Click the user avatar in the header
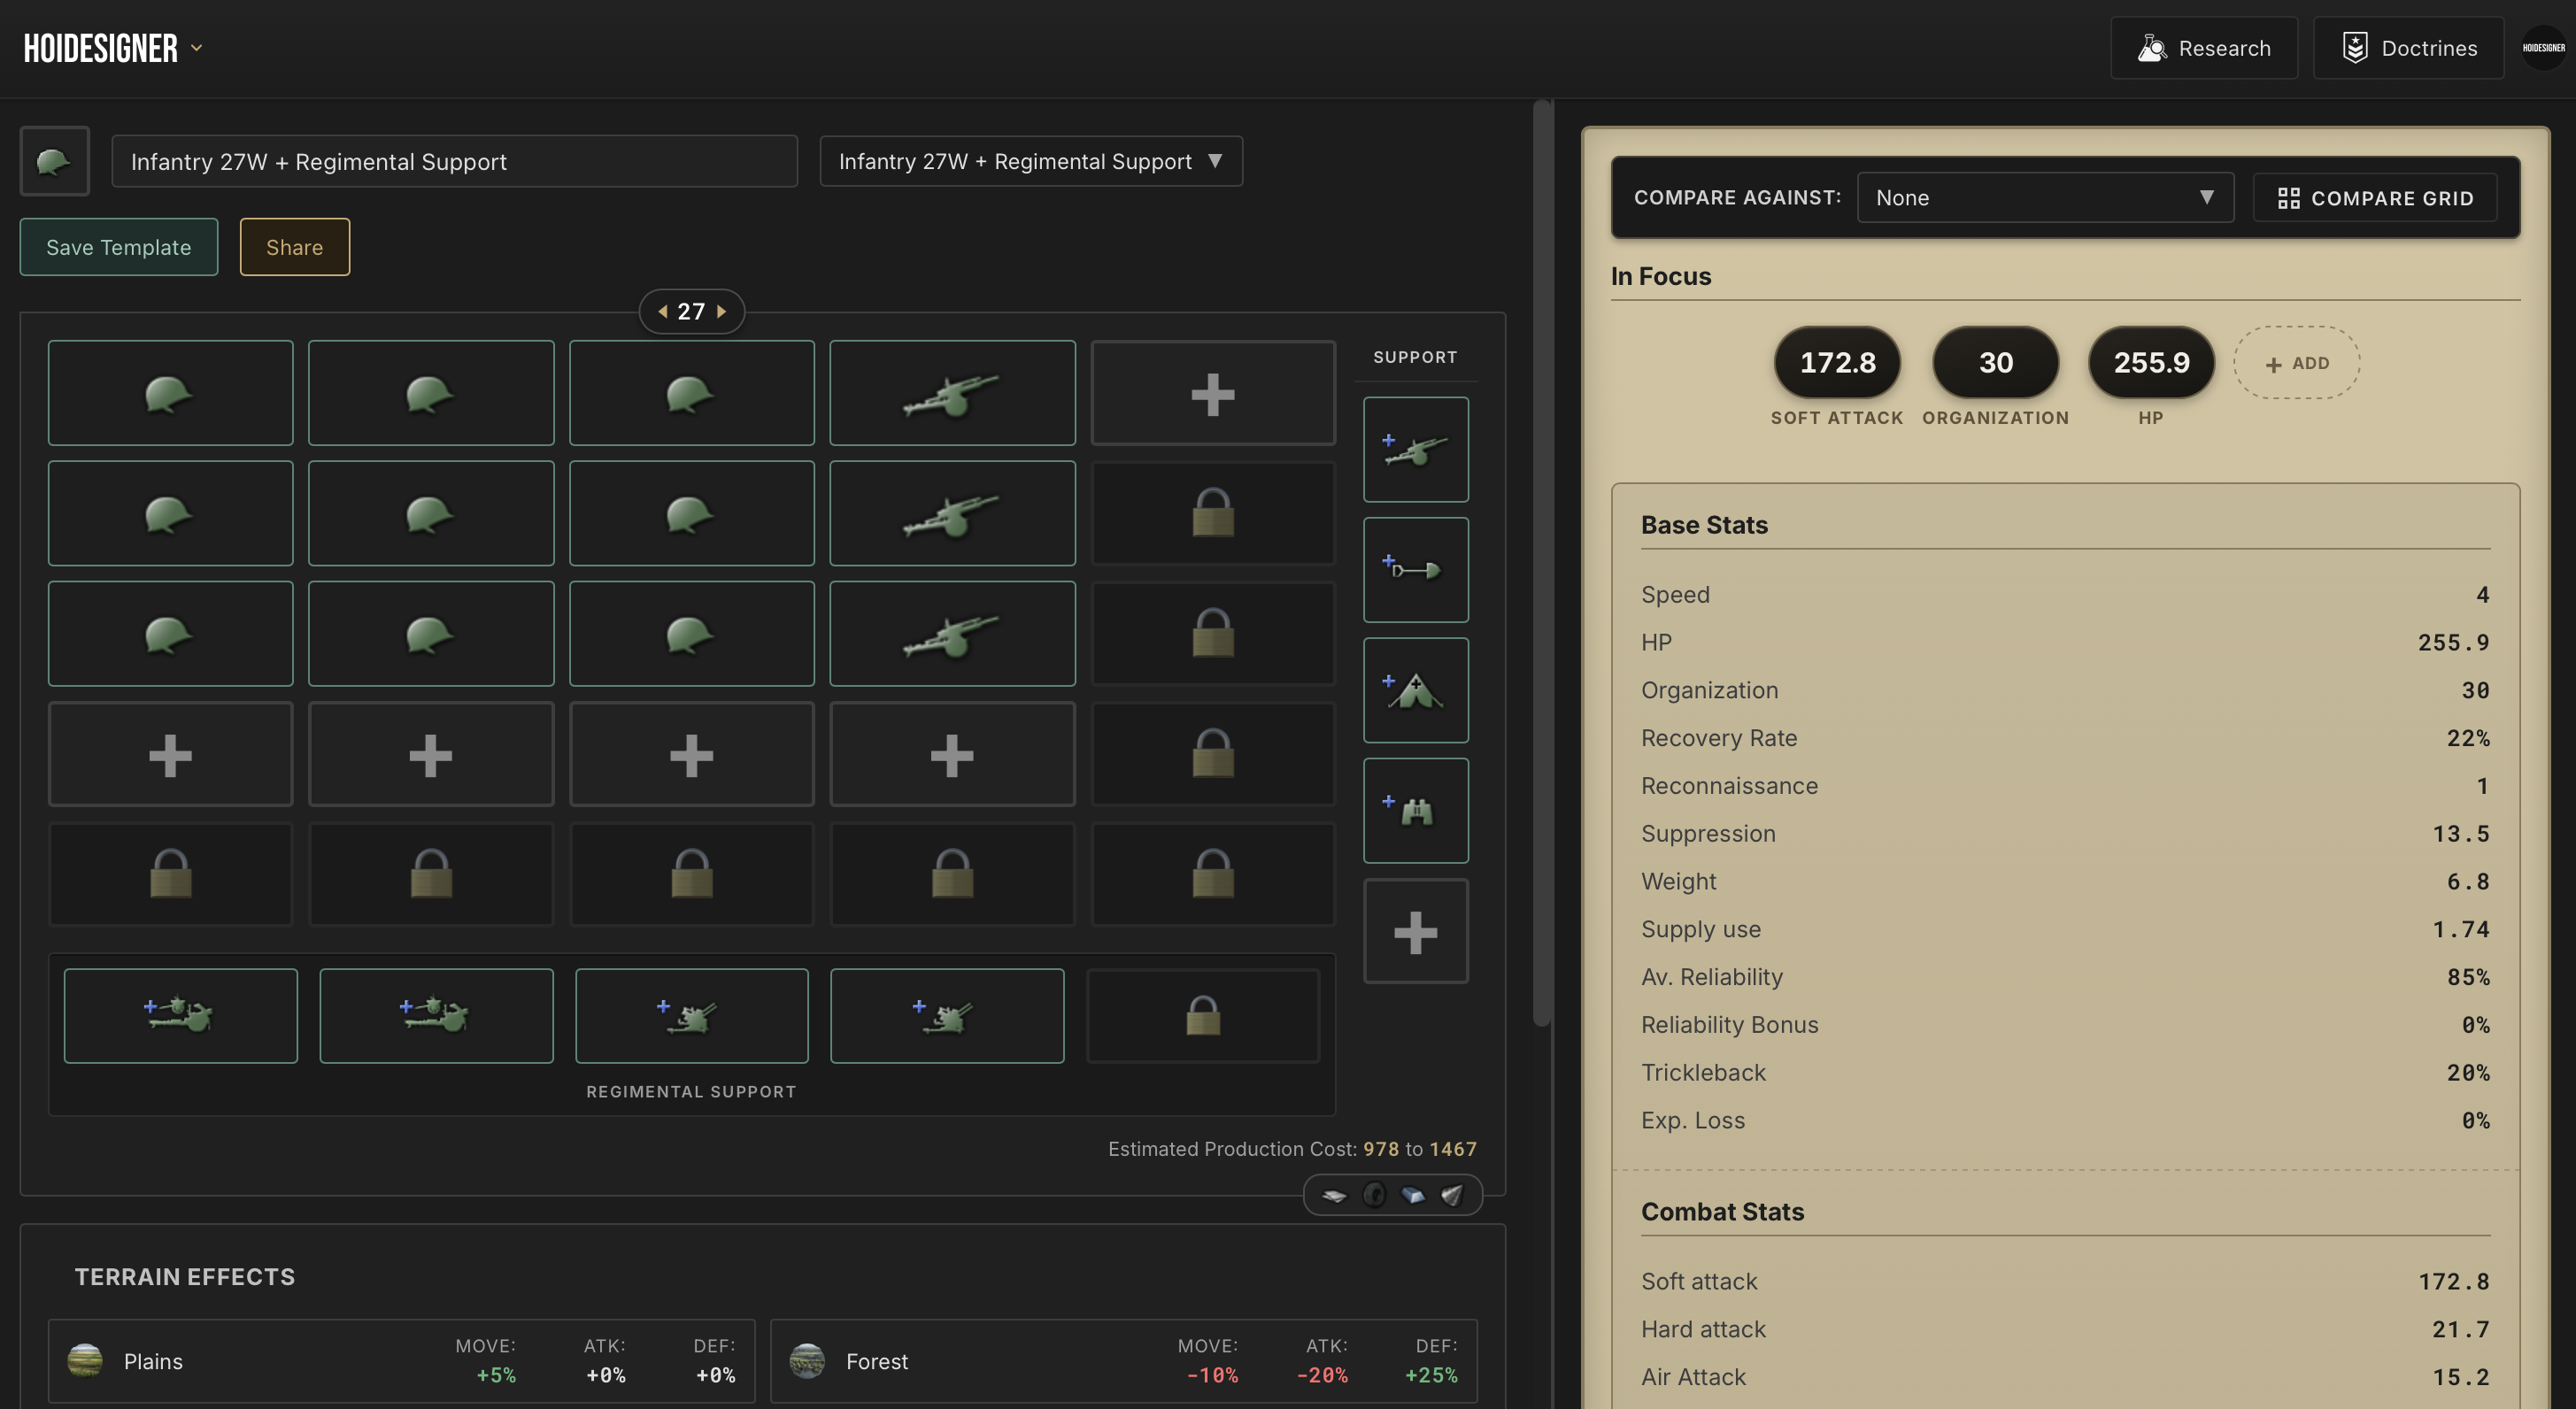The image size is (2576, 1409). pyautogui.click(x=2542, y=48)
